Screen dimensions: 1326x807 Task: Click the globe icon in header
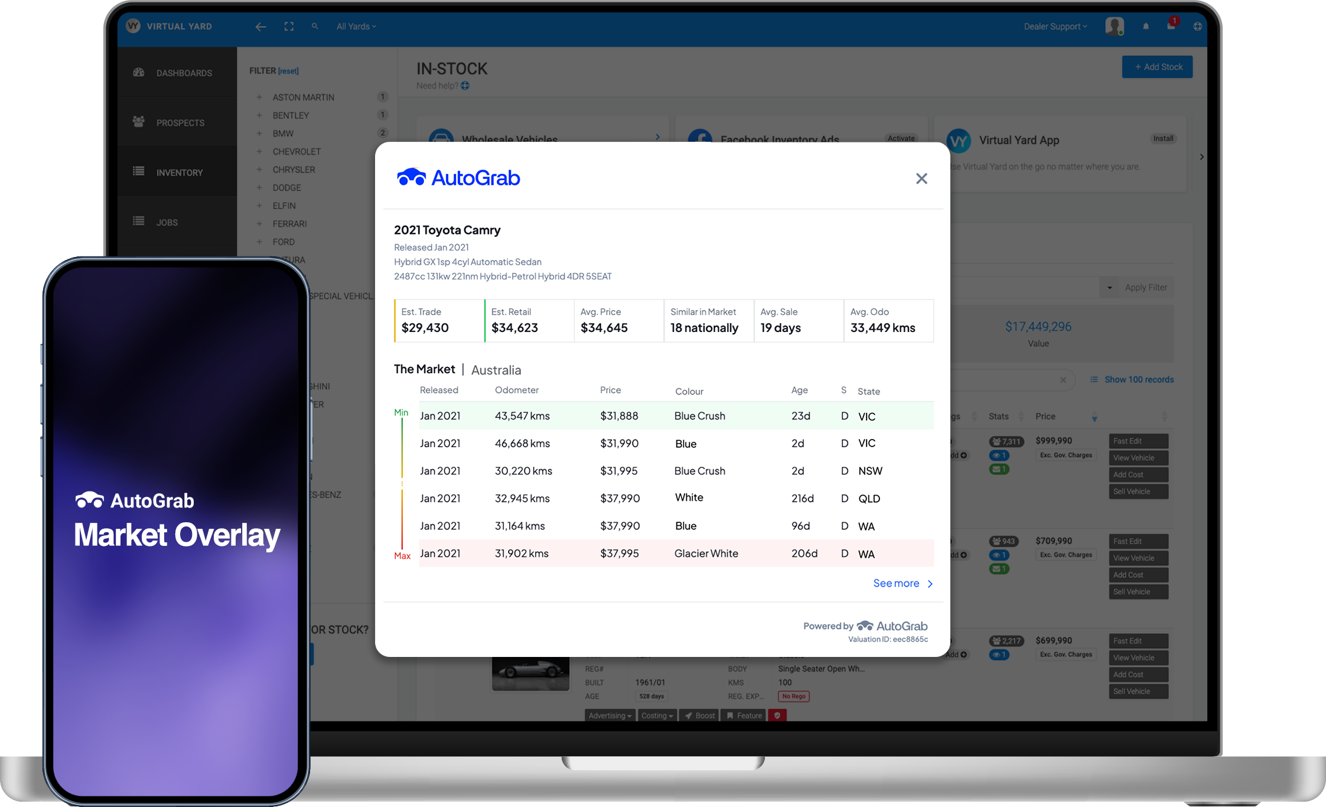tap(1197, 27)
